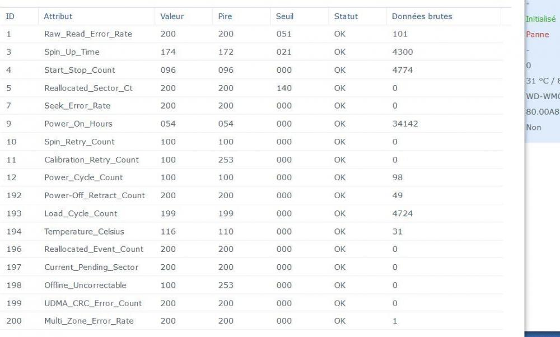Select the Spin_Up_Time attribute row
The image size is (560, 337).
(72, 52)
